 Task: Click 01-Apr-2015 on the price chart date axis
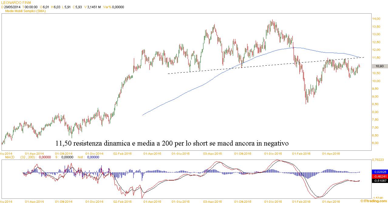pyautogui.click(x=153, y=153)
